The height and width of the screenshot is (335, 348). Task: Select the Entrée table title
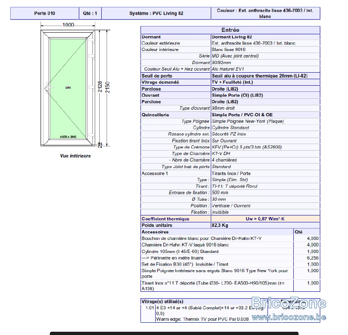pos(230,30)
